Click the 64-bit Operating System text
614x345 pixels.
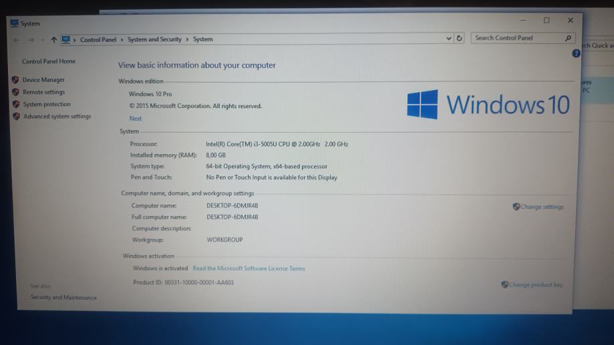(267, 166)
